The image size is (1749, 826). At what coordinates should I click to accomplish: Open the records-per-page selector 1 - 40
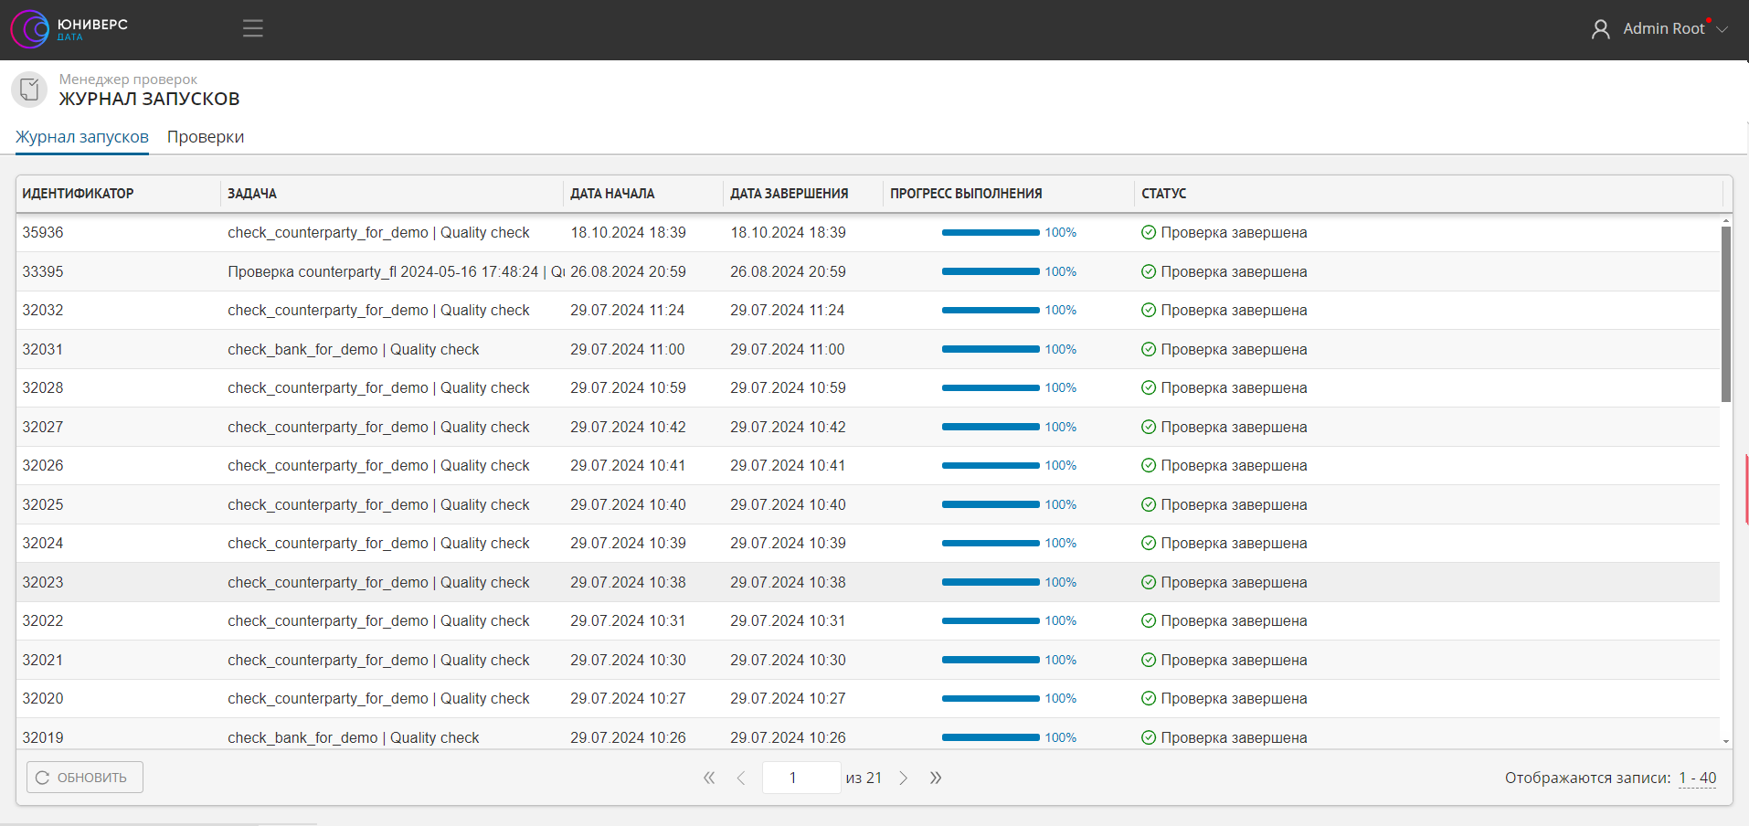[1697, 778]
